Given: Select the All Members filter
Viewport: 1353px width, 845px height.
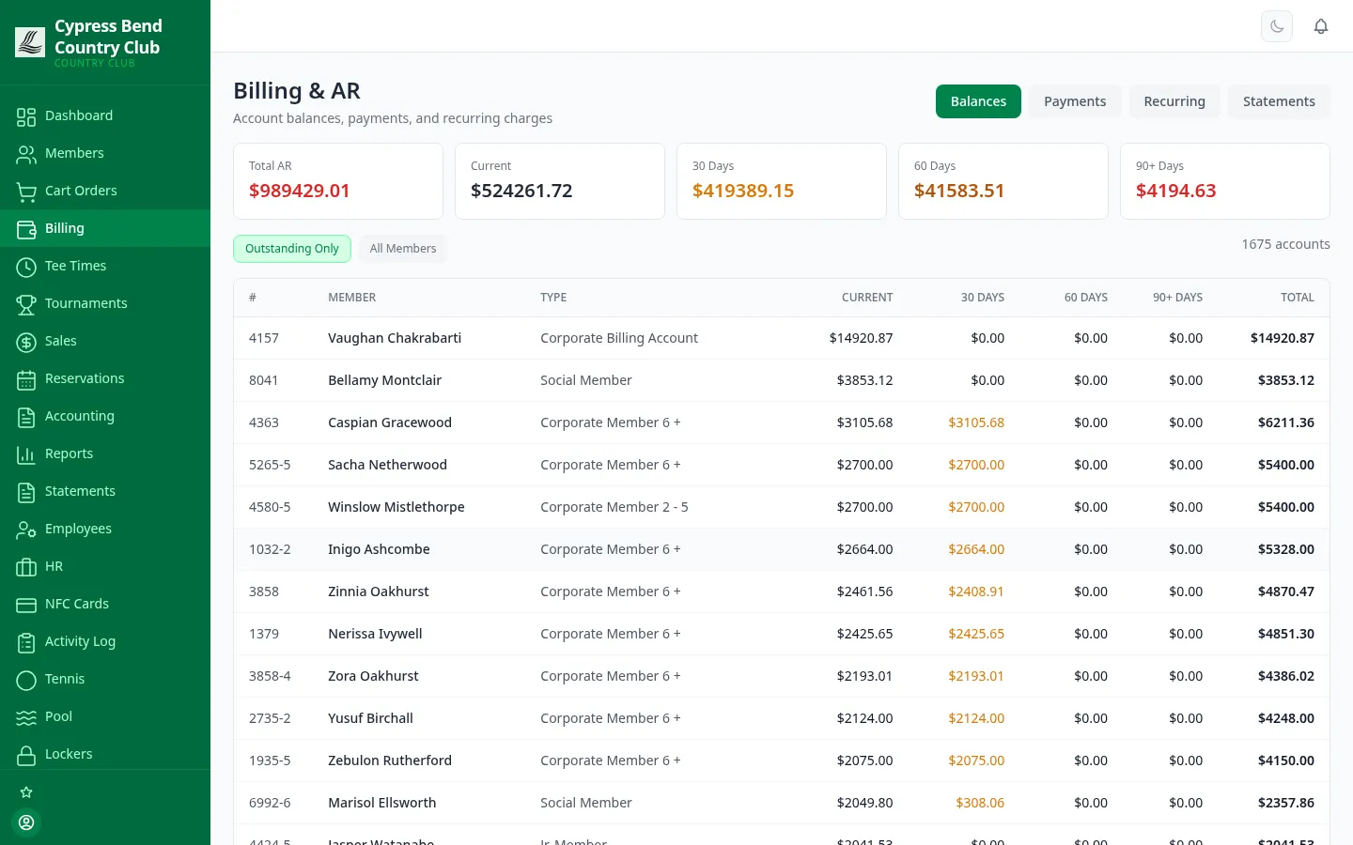Looking at the screenshot, I should [x=403, y=249].
